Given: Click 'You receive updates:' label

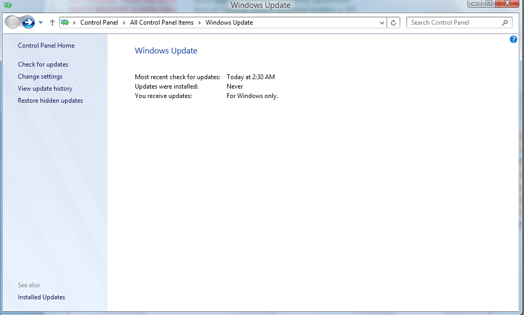Looking at the screenshot, I should coord(164,96).
